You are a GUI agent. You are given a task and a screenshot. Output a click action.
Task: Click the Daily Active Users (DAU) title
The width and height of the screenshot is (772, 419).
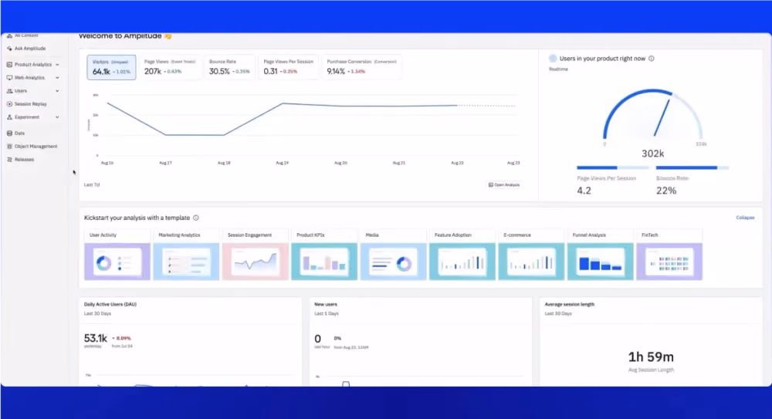click(x=110, y=305)
